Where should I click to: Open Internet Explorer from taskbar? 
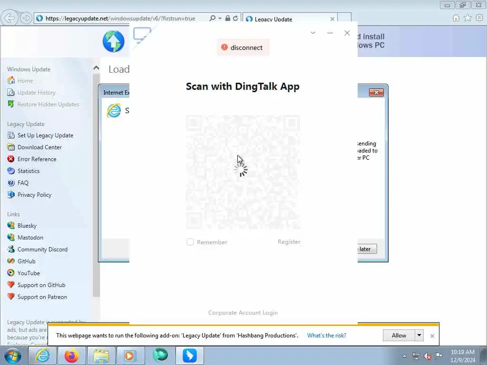click(42, 355)
